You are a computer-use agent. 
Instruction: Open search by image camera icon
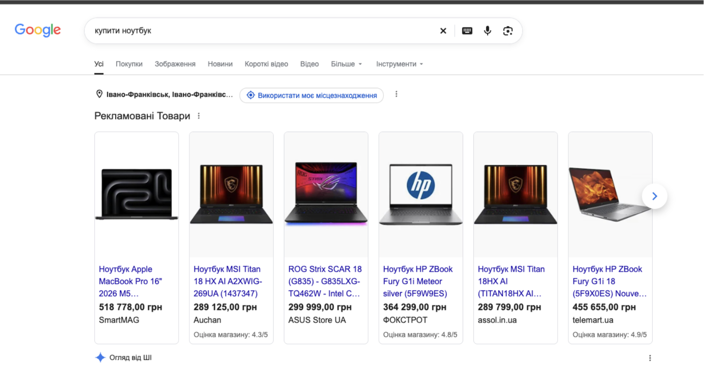pos(508,31)
